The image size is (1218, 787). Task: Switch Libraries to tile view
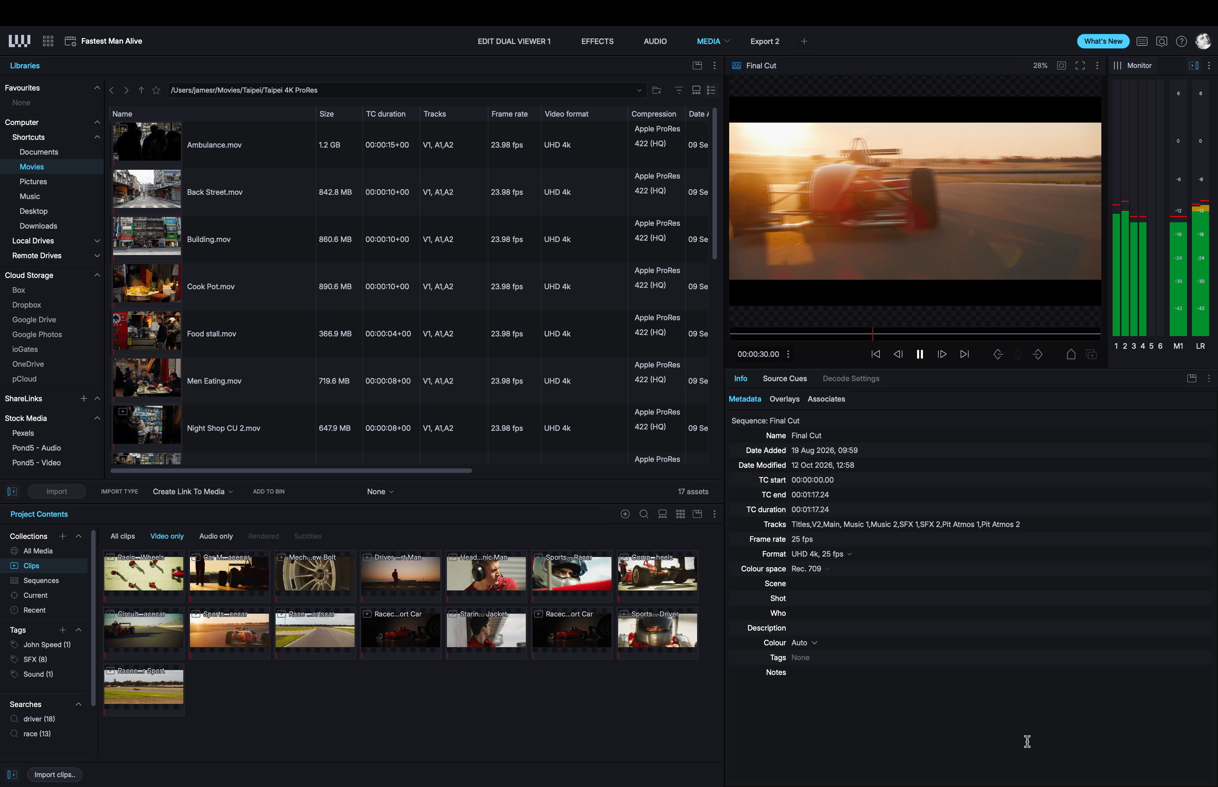point(696,91)
